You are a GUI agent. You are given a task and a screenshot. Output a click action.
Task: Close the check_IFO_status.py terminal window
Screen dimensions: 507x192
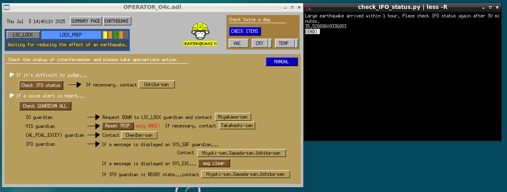tap(497, 7)
